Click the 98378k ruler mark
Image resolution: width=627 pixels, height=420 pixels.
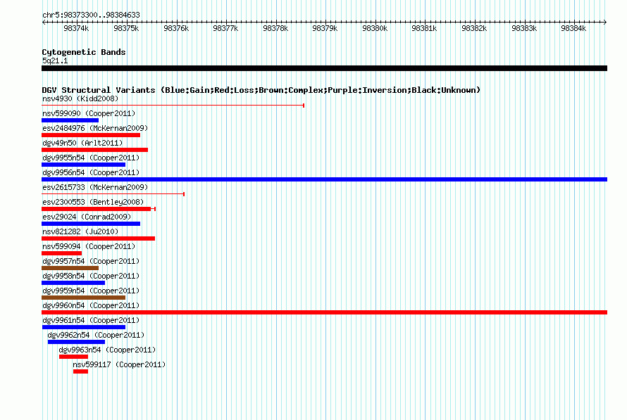tap(275, 28)
